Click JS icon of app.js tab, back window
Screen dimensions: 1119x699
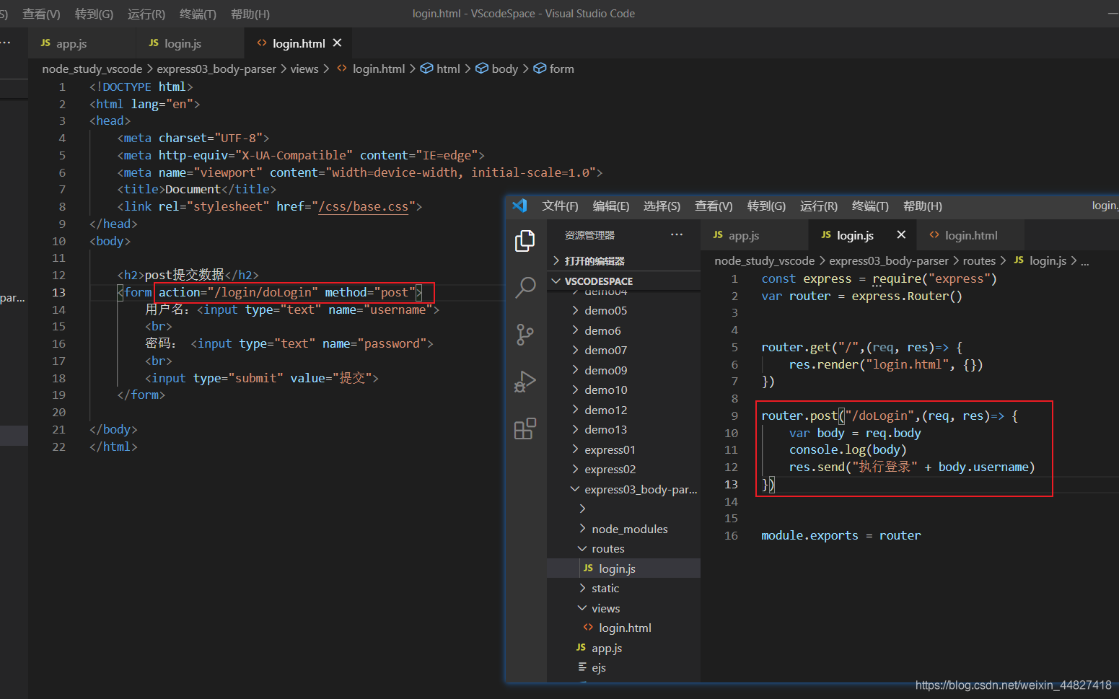tap(45, 43)
